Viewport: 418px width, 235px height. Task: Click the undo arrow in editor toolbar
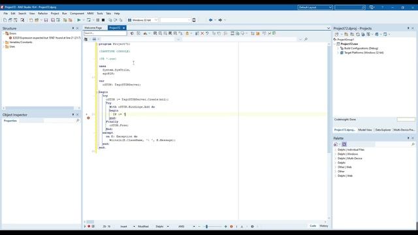point(207,33)
